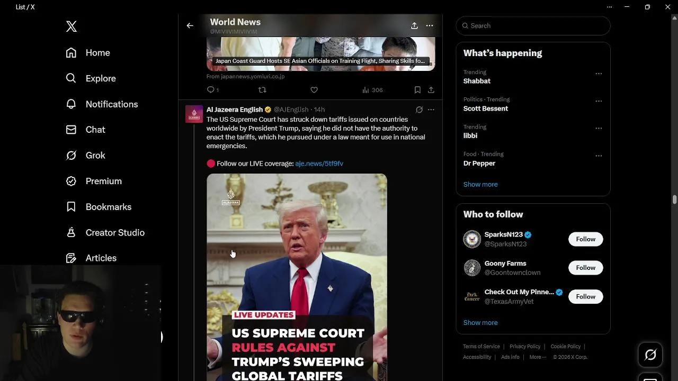Click the Search input field

(x=533, y=25)
